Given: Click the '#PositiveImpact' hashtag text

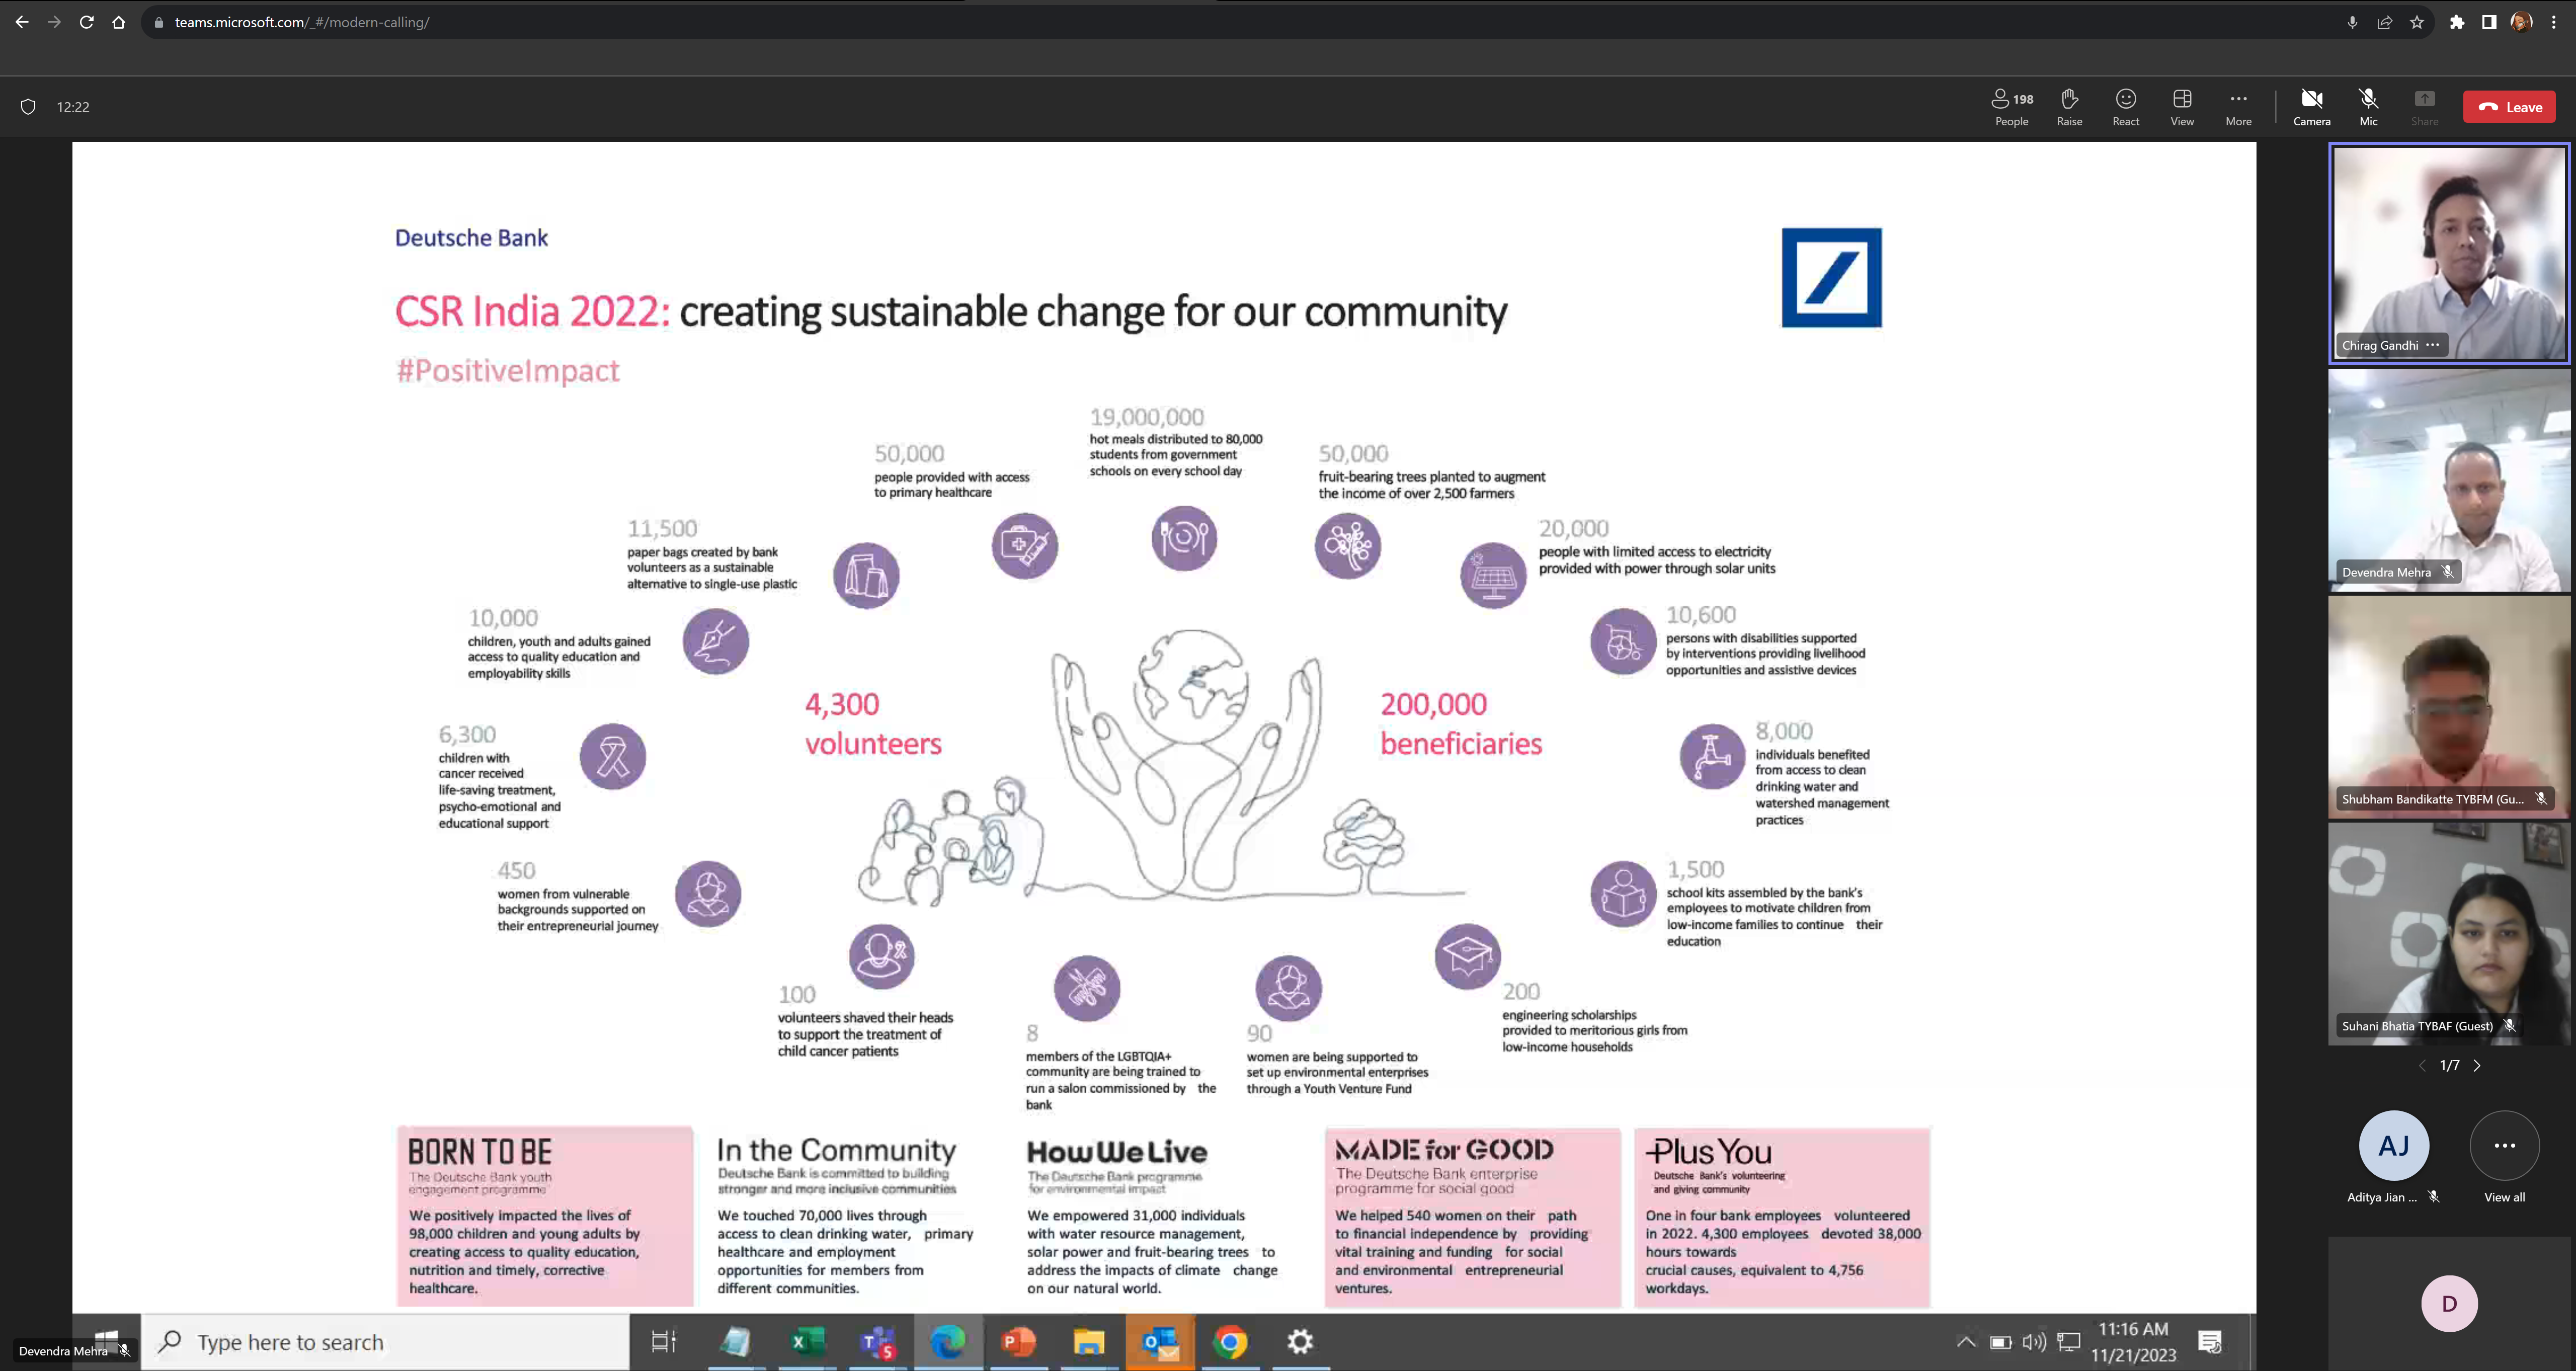Looking at the screenshot, I should pos(508,370).
